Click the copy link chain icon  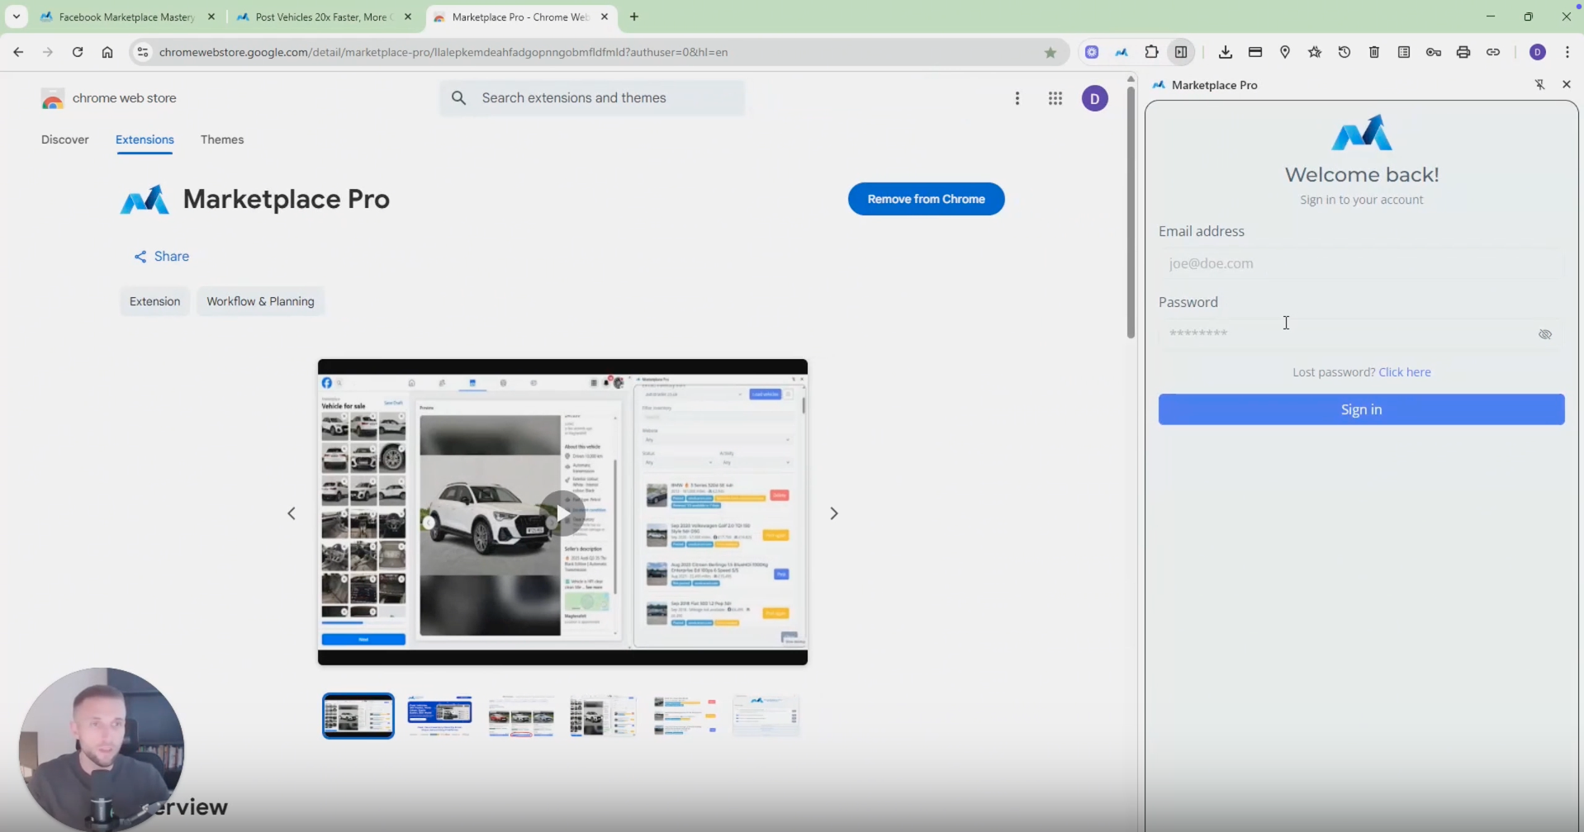1493,52
